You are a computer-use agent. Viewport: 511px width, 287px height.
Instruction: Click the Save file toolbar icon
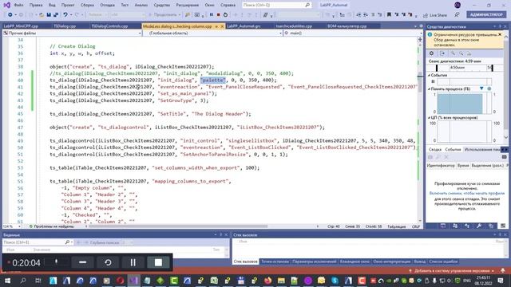click(49, 14)
